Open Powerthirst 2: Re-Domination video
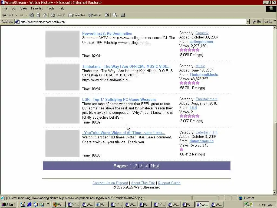 click(107, 33)
